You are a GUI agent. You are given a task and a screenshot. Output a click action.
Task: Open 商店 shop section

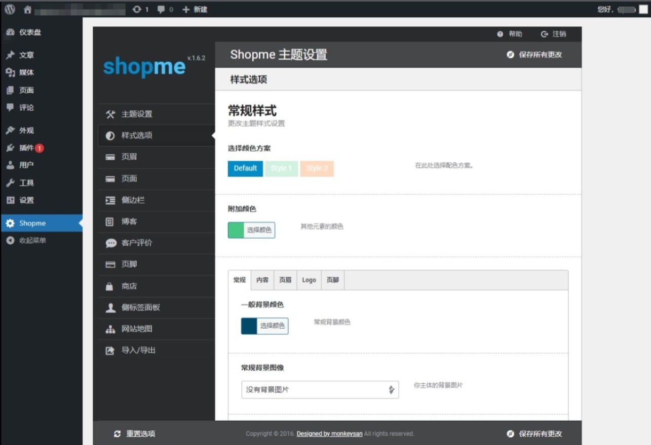pyautogui.click(x=156, y=286)
